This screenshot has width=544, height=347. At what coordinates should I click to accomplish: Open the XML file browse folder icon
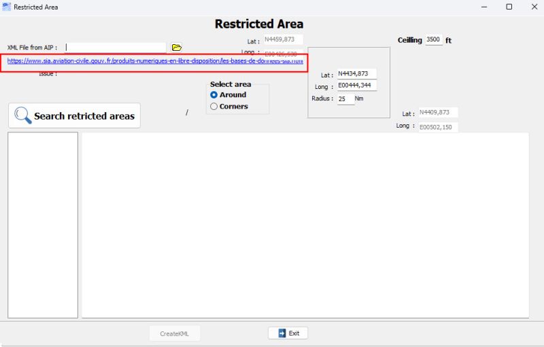[x=177, y=48]
